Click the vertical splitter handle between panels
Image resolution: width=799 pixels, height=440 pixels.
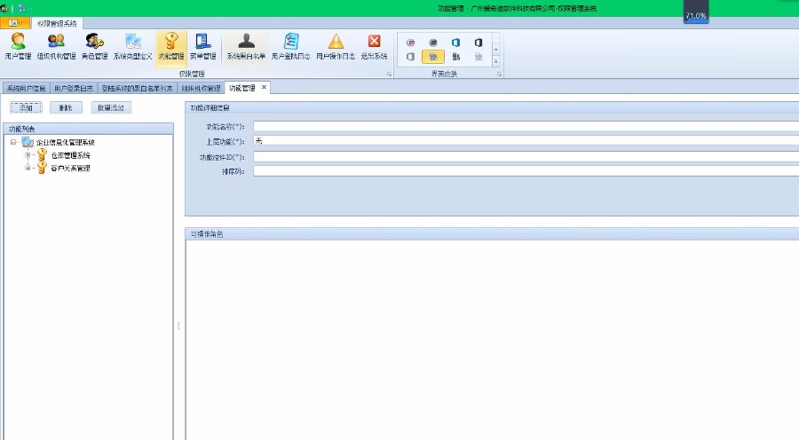click(x=178, y=326)
